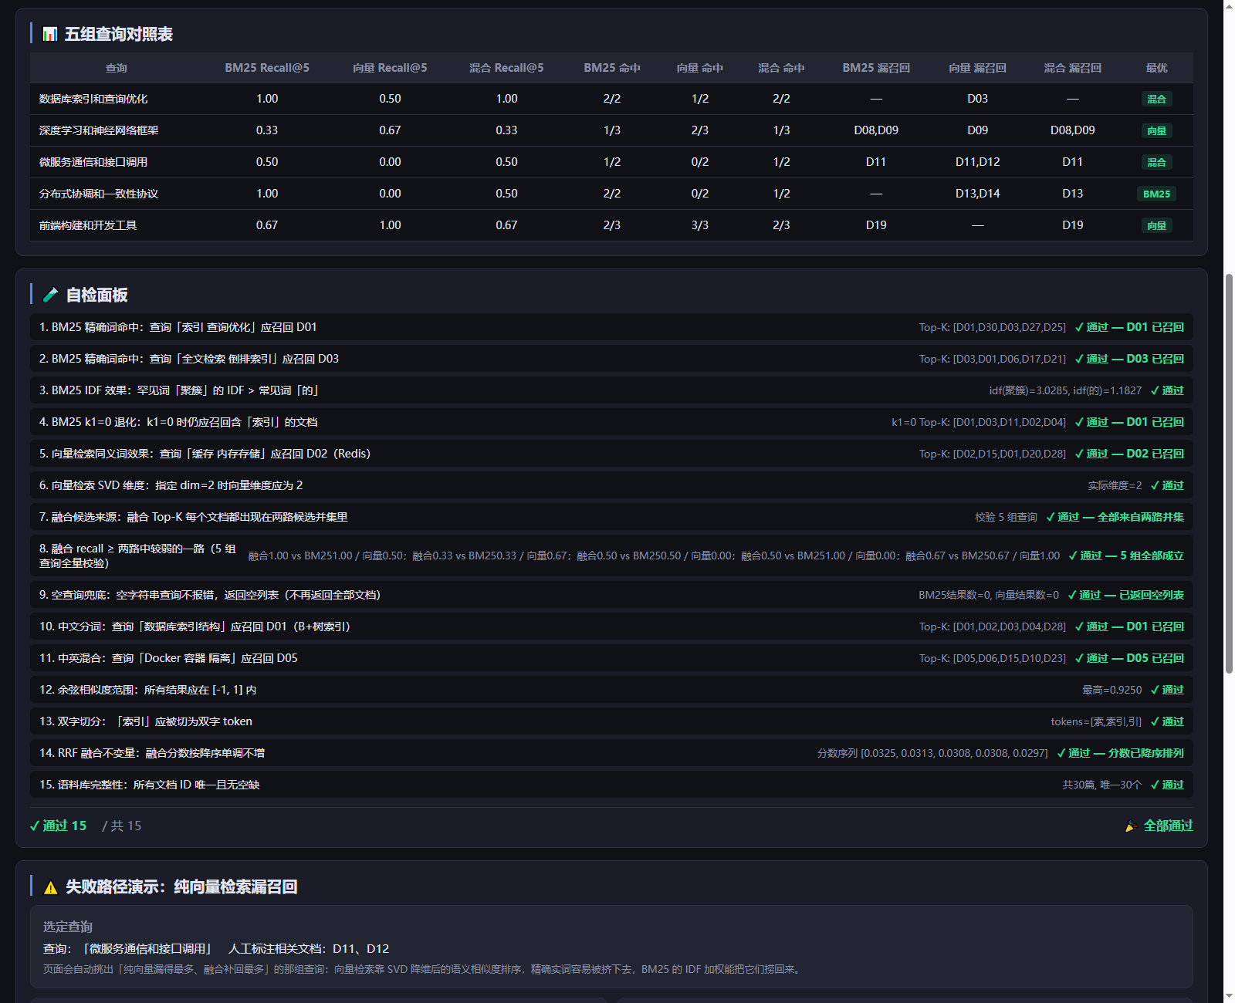This screenshot has width=1235, height=1003.
Task: Click the 选定查询 label in failure demo
Action: (68, 927)
